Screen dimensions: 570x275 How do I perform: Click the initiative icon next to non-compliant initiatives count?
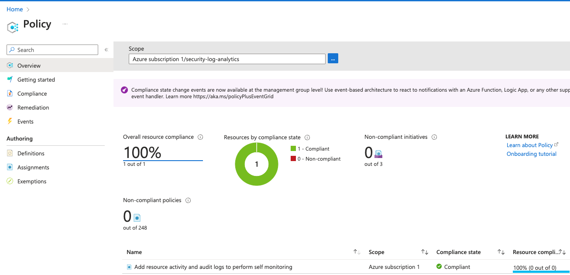tap(378, 154)
